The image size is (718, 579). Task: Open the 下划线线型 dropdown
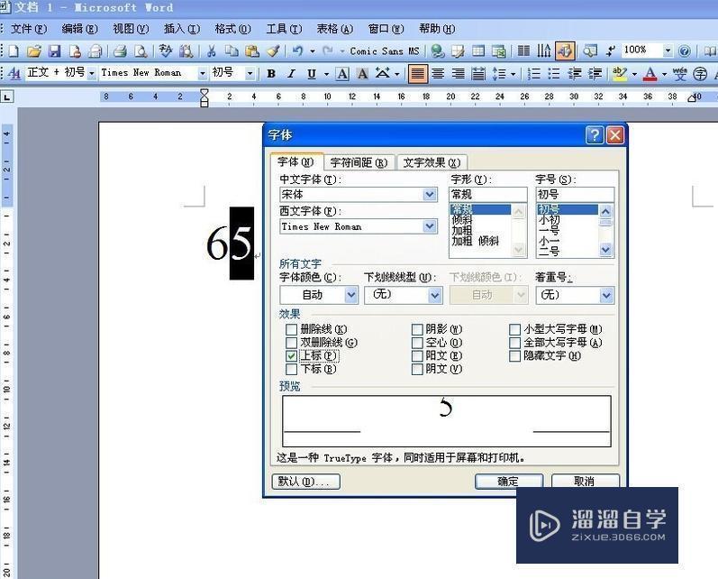click(x=435, y=295)
